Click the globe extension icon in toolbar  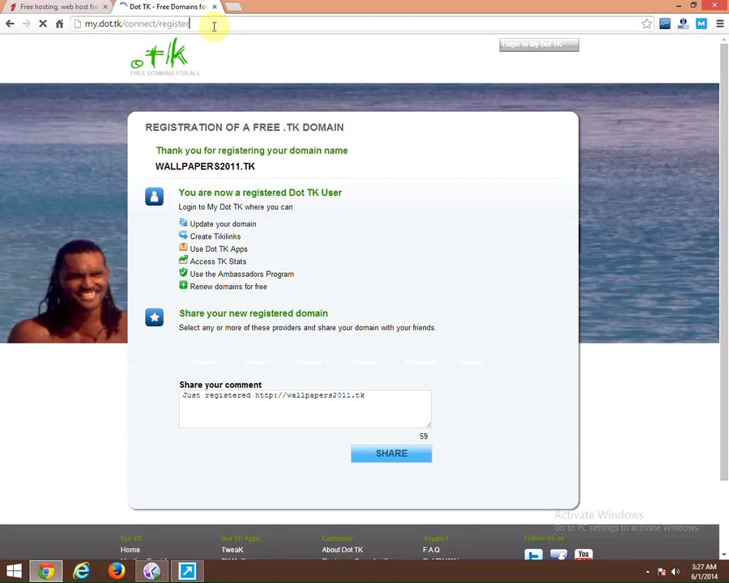[x=683, y=23]
